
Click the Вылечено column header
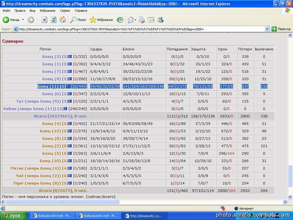click(264, 49)
